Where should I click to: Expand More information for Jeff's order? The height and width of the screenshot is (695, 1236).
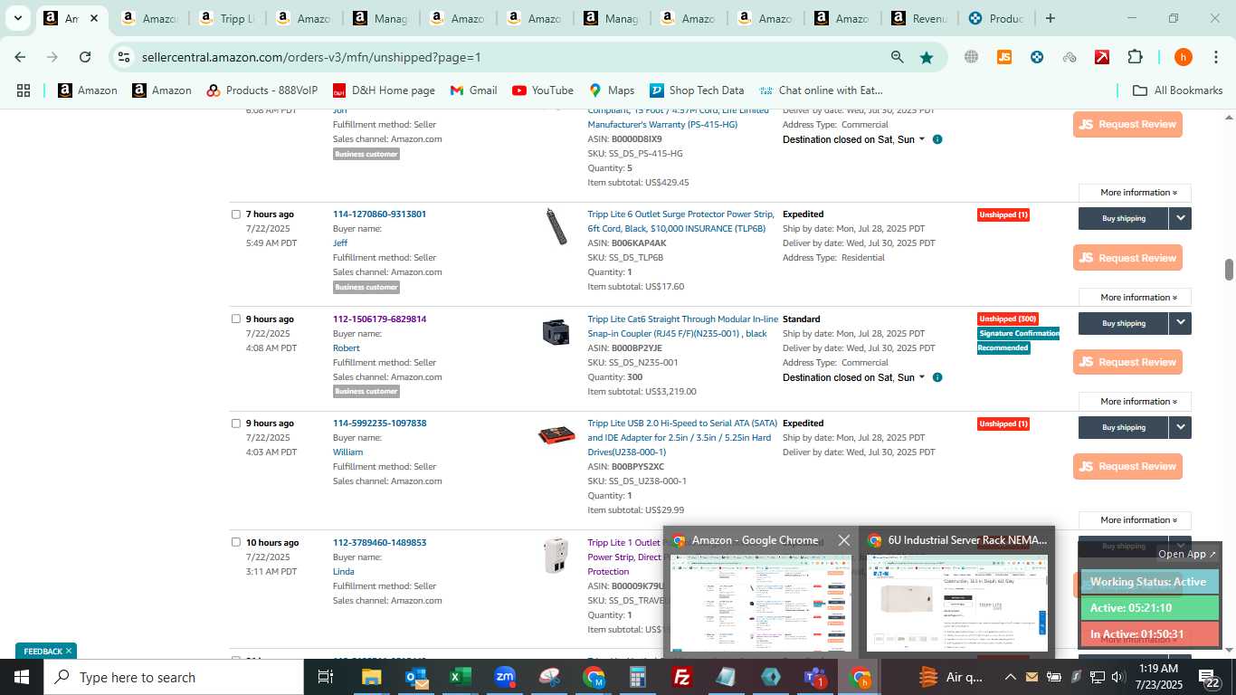[x=1135, y=297]
